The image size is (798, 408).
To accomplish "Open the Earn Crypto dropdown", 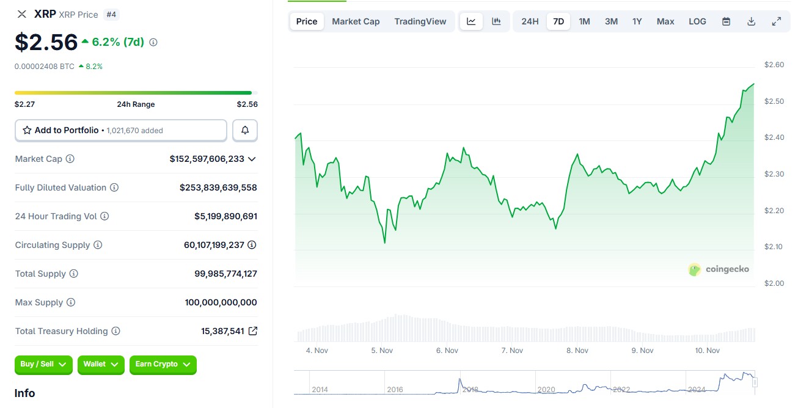I will point(163,365).
